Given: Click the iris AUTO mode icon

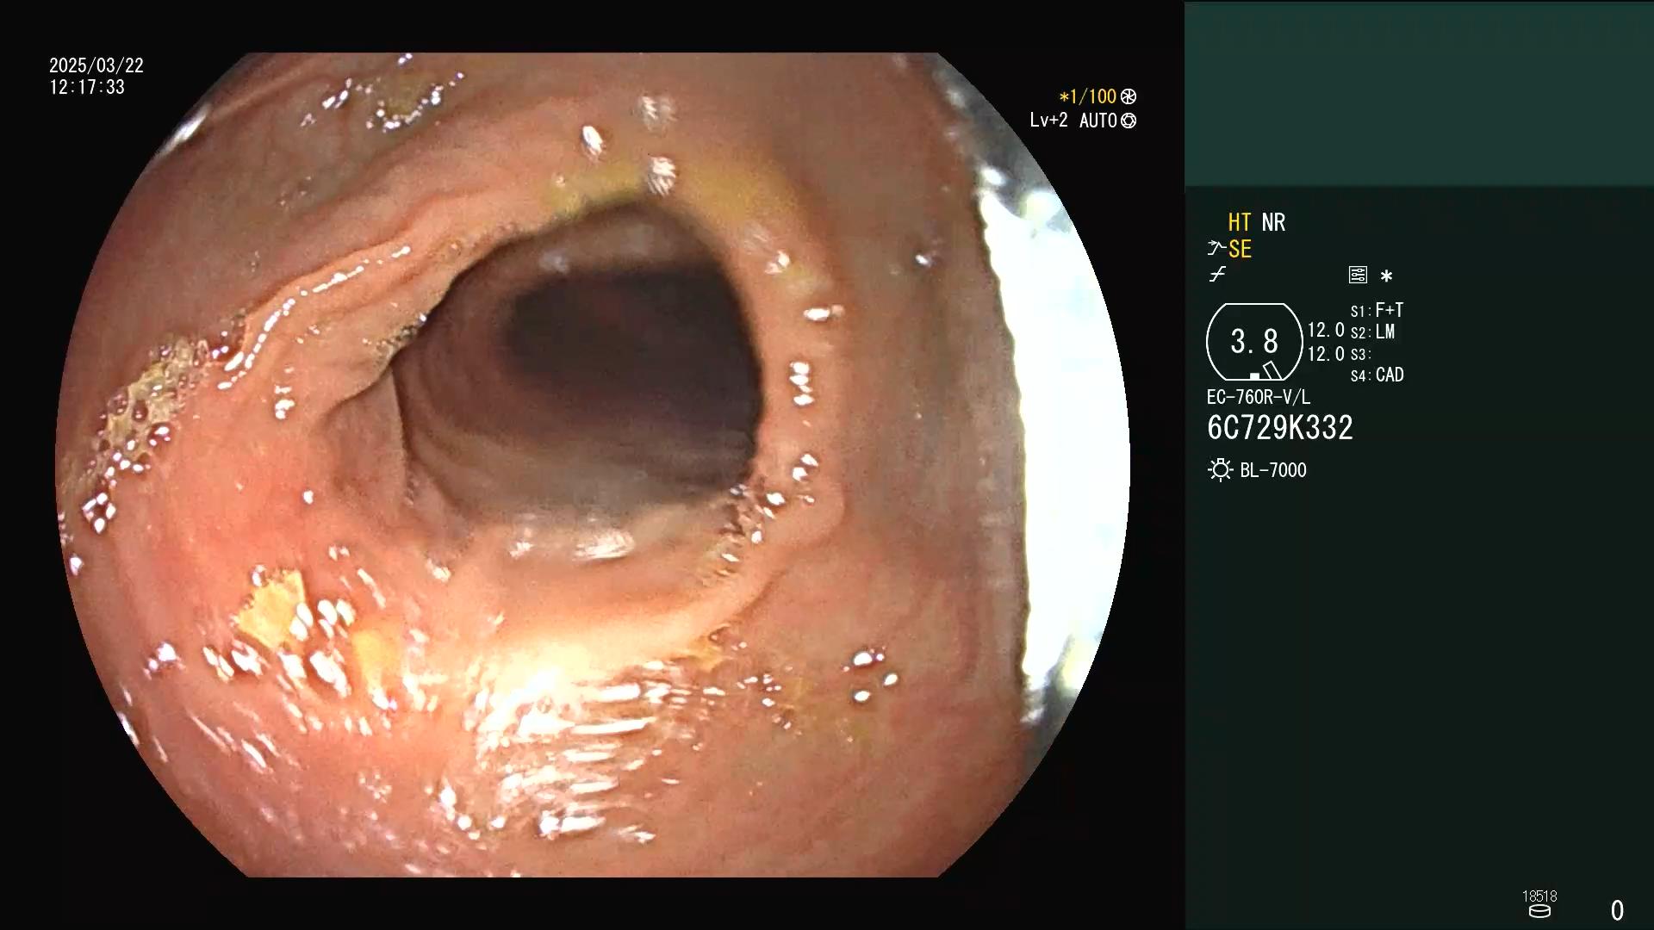Looking at the screenshot, I should pos(1129,121).
